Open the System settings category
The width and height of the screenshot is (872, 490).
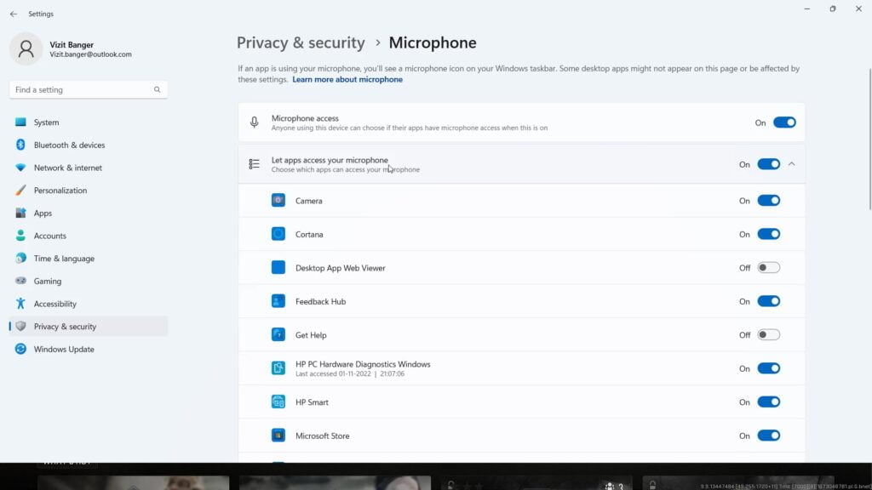(x=89, y=122)
